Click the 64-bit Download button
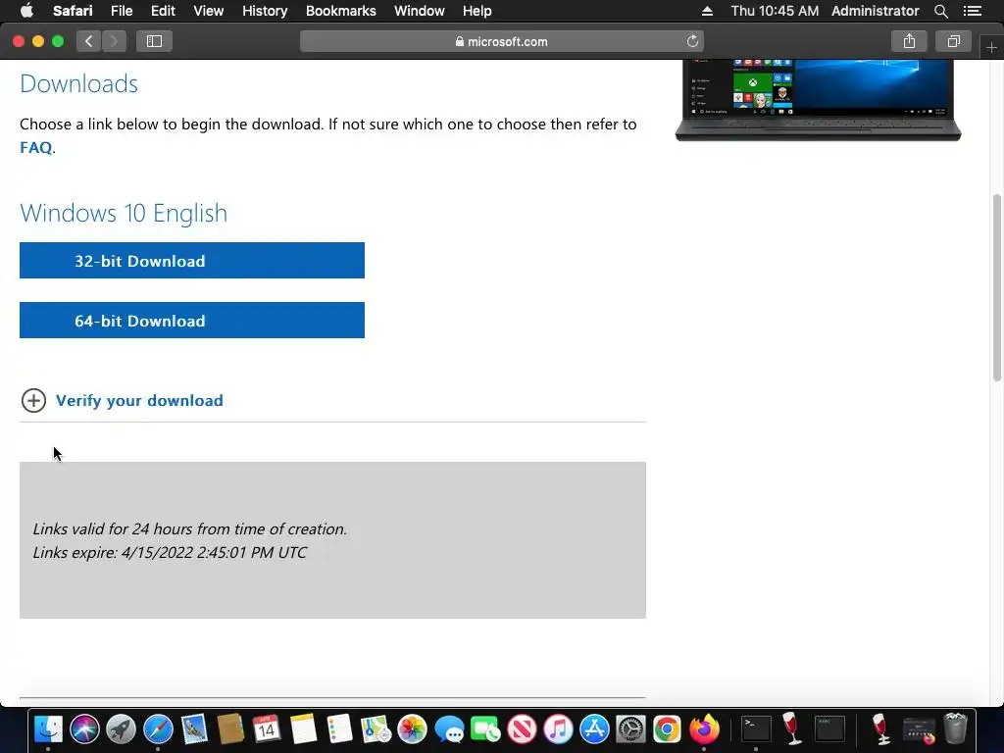Viewport: 1004px width, 753px height. point(192,321)
